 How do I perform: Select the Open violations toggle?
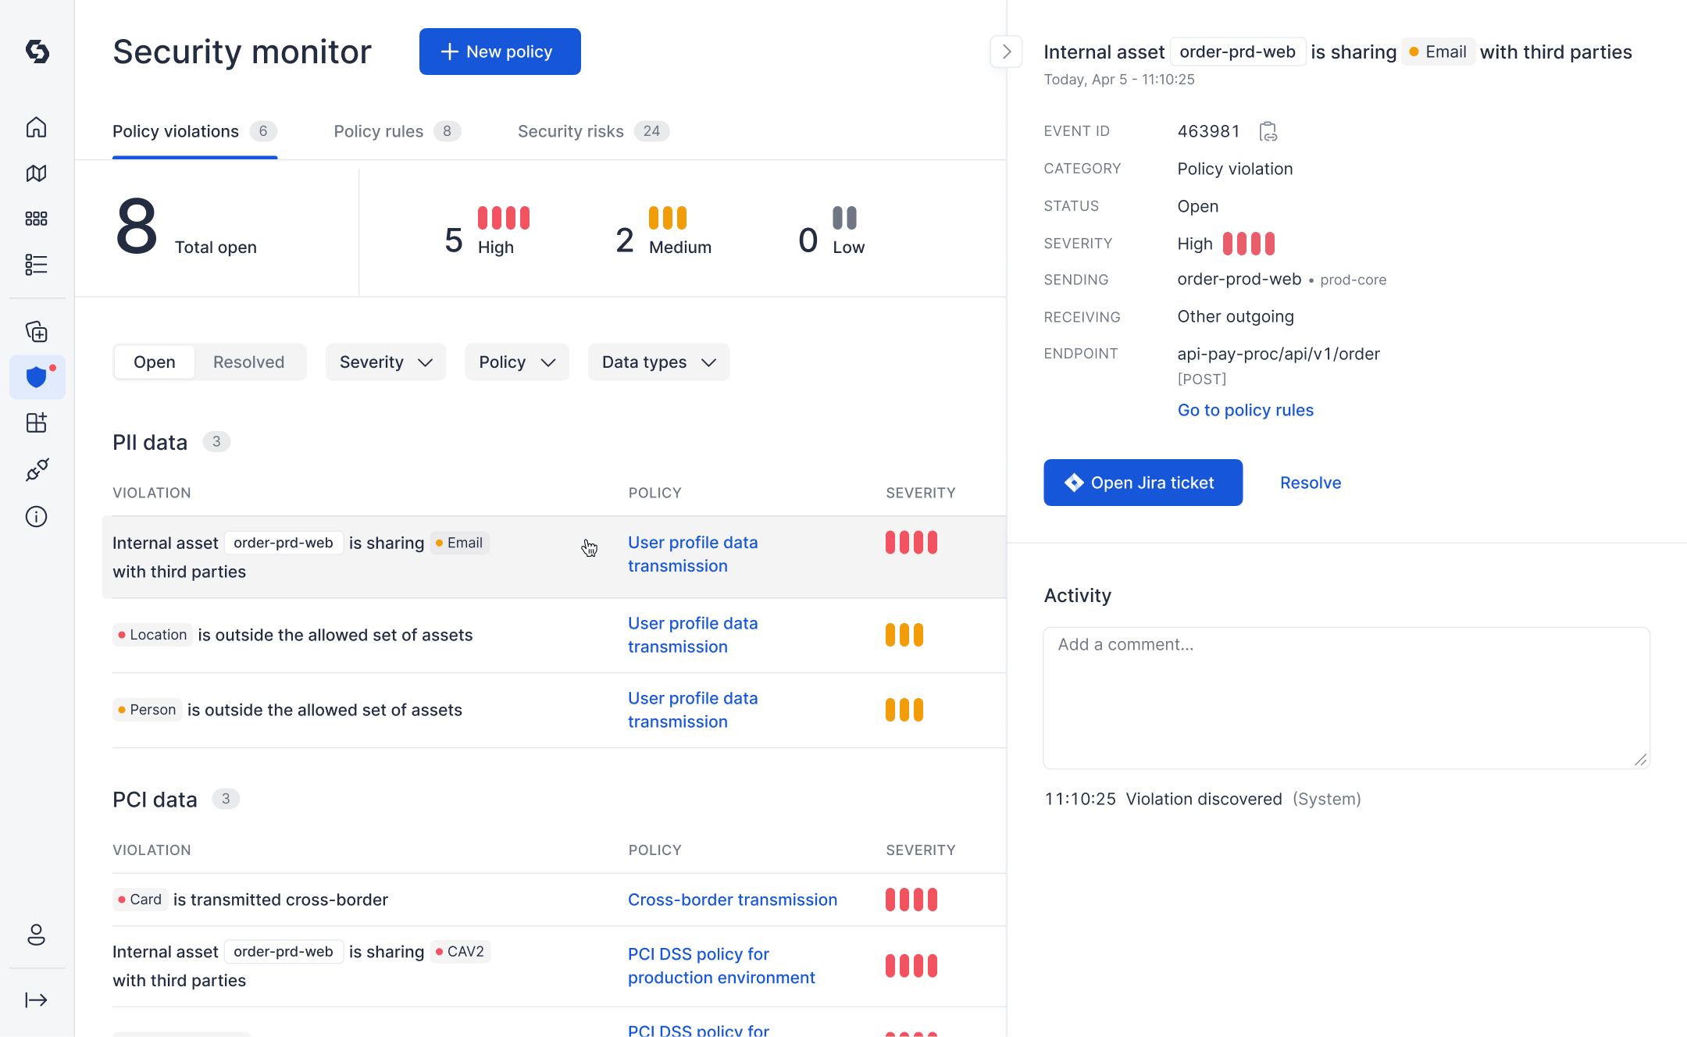[155, 362]
